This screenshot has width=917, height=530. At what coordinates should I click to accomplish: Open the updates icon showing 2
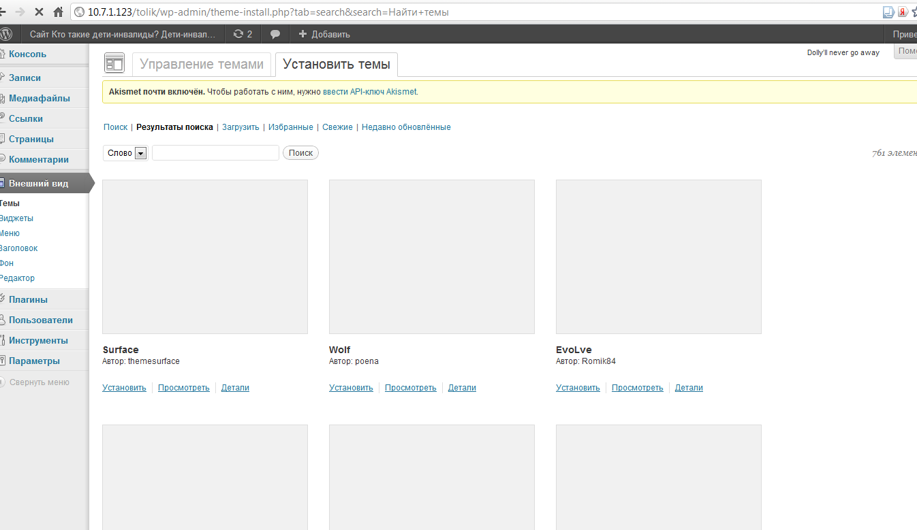(x=243, y=34)
